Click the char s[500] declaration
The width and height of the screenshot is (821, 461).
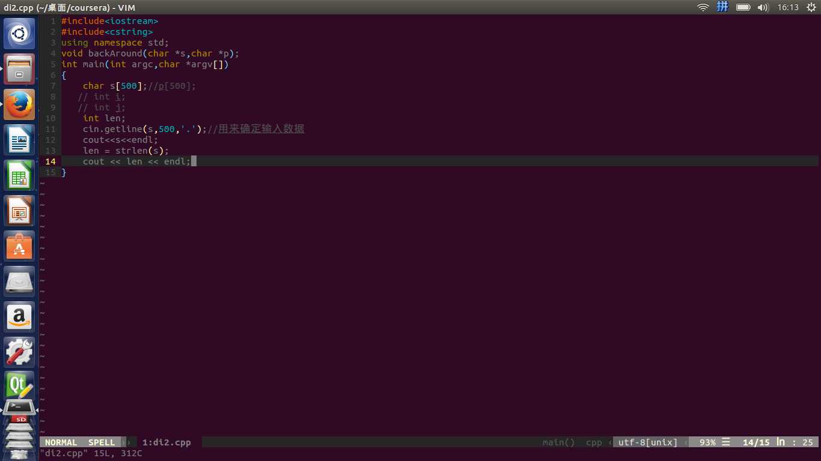pos(115,86)
